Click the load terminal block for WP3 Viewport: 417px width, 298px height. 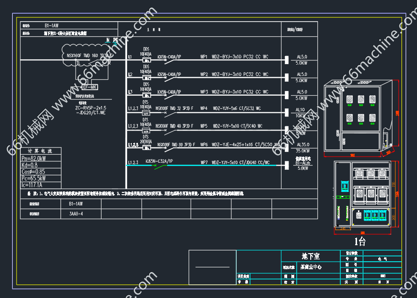[287, 95]
